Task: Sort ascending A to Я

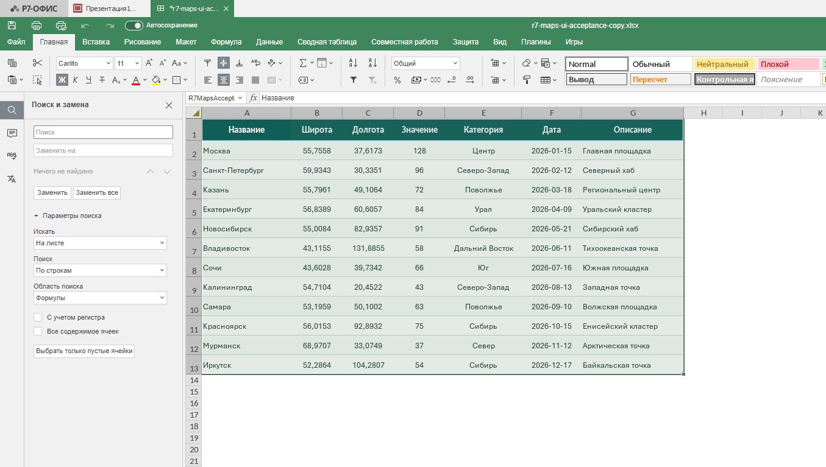Action: tap(353, 63)
